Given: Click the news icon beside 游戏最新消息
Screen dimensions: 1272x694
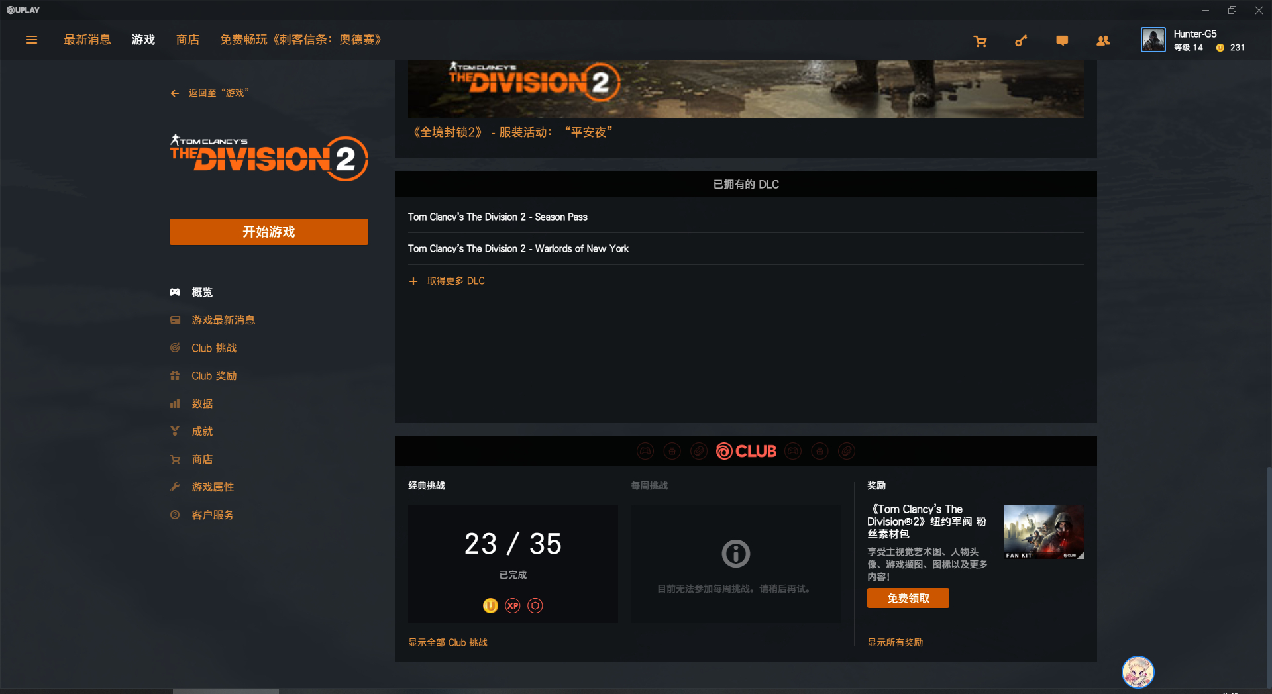Looking at the screenshot, I should point(175,320).
